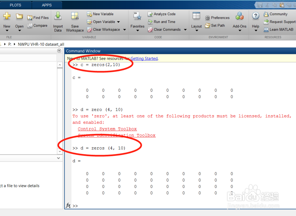Click the Compare files icon
This screenshot has height=216, width=296.
pos(30,25)
